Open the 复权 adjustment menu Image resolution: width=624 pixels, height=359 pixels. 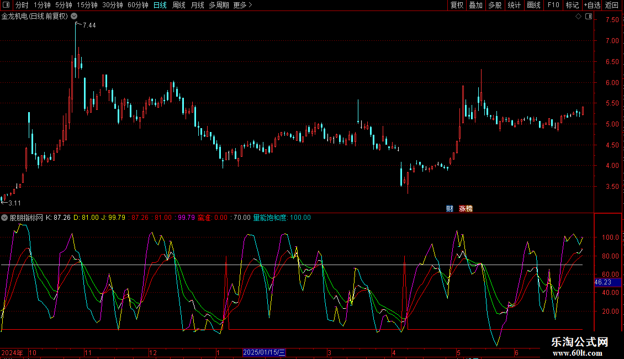(x=457, y=5)
